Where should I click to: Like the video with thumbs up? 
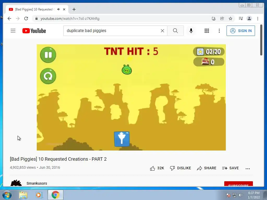(x=157, y=168)
